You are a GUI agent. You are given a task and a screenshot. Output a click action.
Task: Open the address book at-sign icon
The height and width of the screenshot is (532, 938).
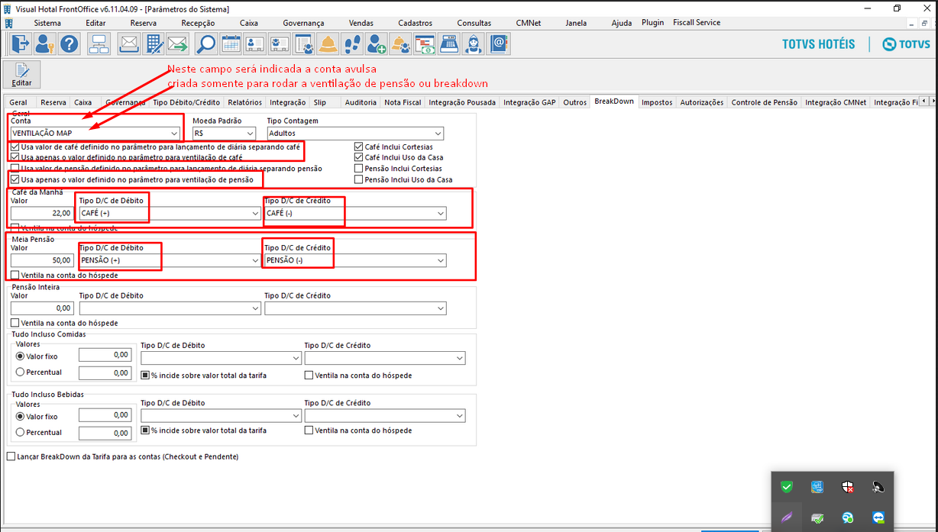(x=499, y=44)
